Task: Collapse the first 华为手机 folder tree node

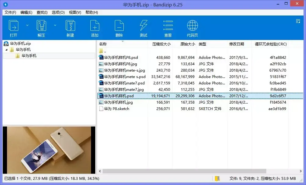Action: [x=6, y=50]
